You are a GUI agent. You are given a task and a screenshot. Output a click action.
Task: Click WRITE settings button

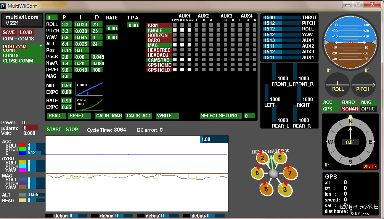167,116
